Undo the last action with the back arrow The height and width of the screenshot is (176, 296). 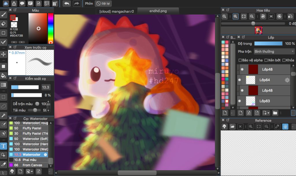pos(67,3)
